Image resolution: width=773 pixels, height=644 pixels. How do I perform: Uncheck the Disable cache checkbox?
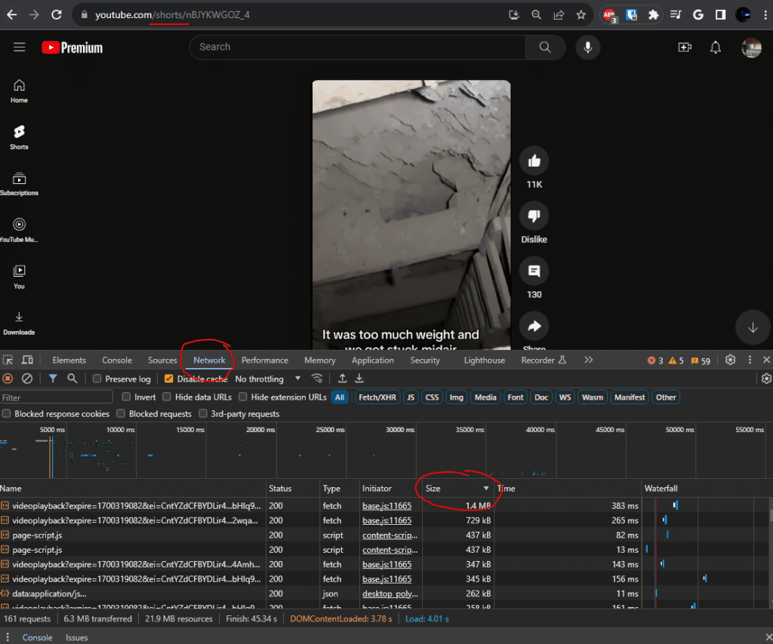click(168, 379)
